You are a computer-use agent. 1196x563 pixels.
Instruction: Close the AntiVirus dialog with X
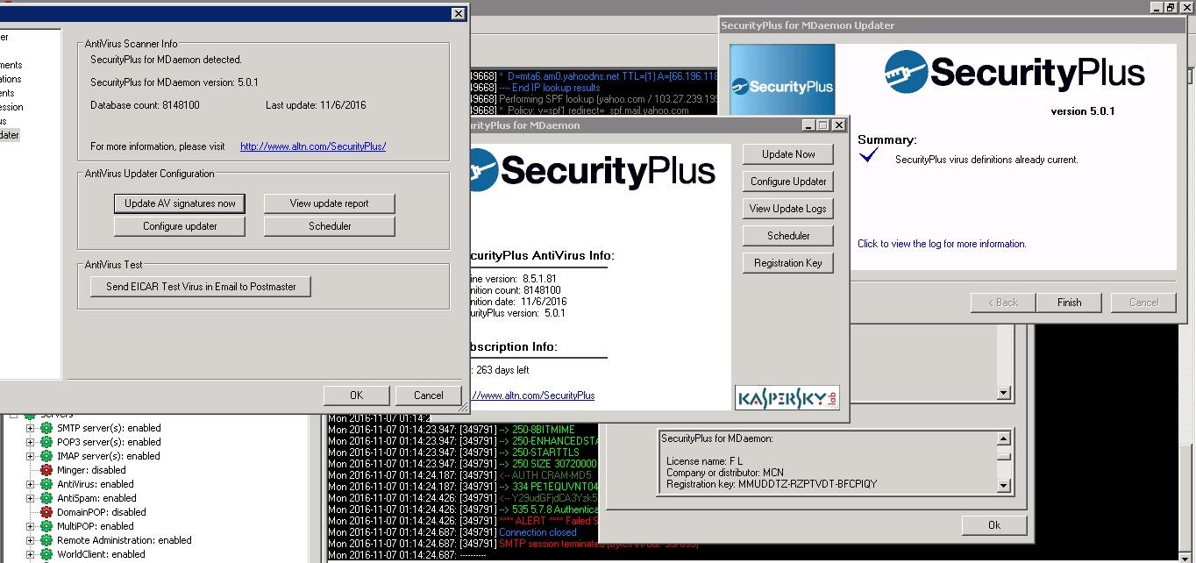(x=458, y=13)
